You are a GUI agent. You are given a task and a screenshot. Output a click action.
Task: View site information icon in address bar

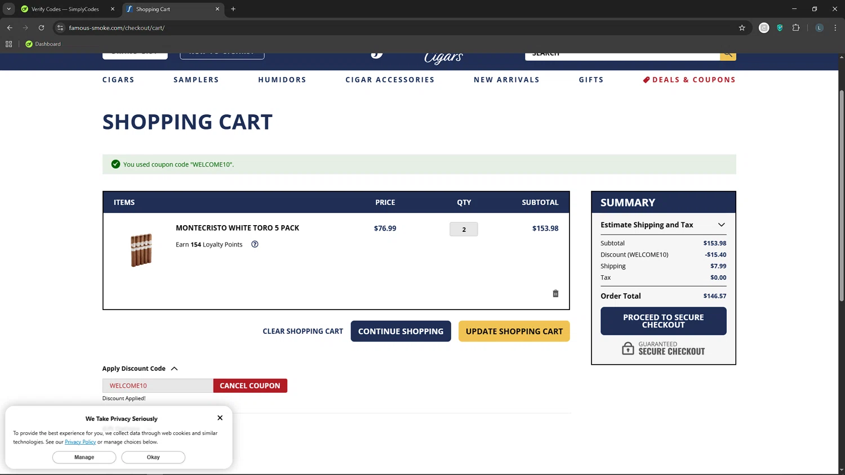pos(60,28)
